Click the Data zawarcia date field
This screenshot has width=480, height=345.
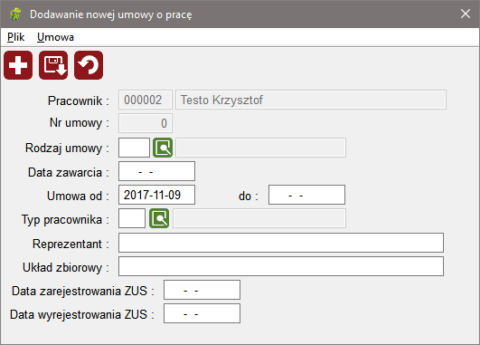156,171
